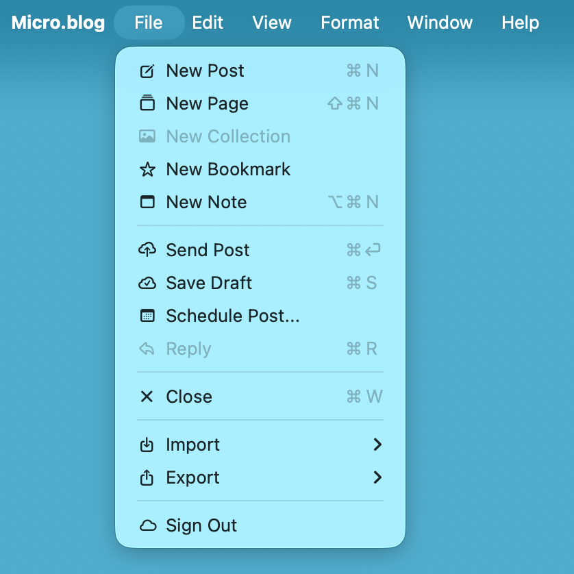
Task: Select the Close menu item
Action: [260, 397]
